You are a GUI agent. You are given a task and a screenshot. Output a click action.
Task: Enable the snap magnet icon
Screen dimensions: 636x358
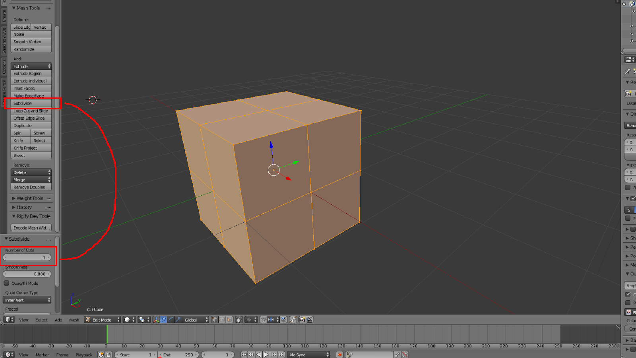click(263, 319)
